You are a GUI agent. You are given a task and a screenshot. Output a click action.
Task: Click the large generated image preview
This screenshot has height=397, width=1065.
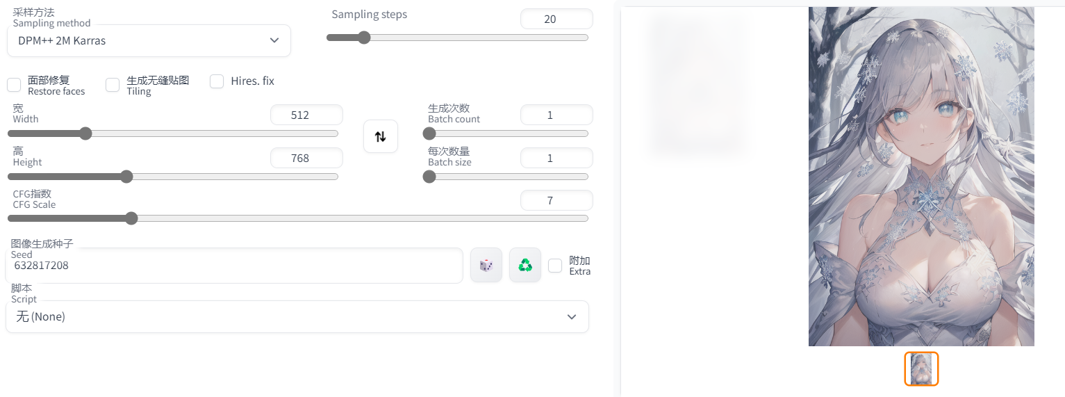point(921,177)
